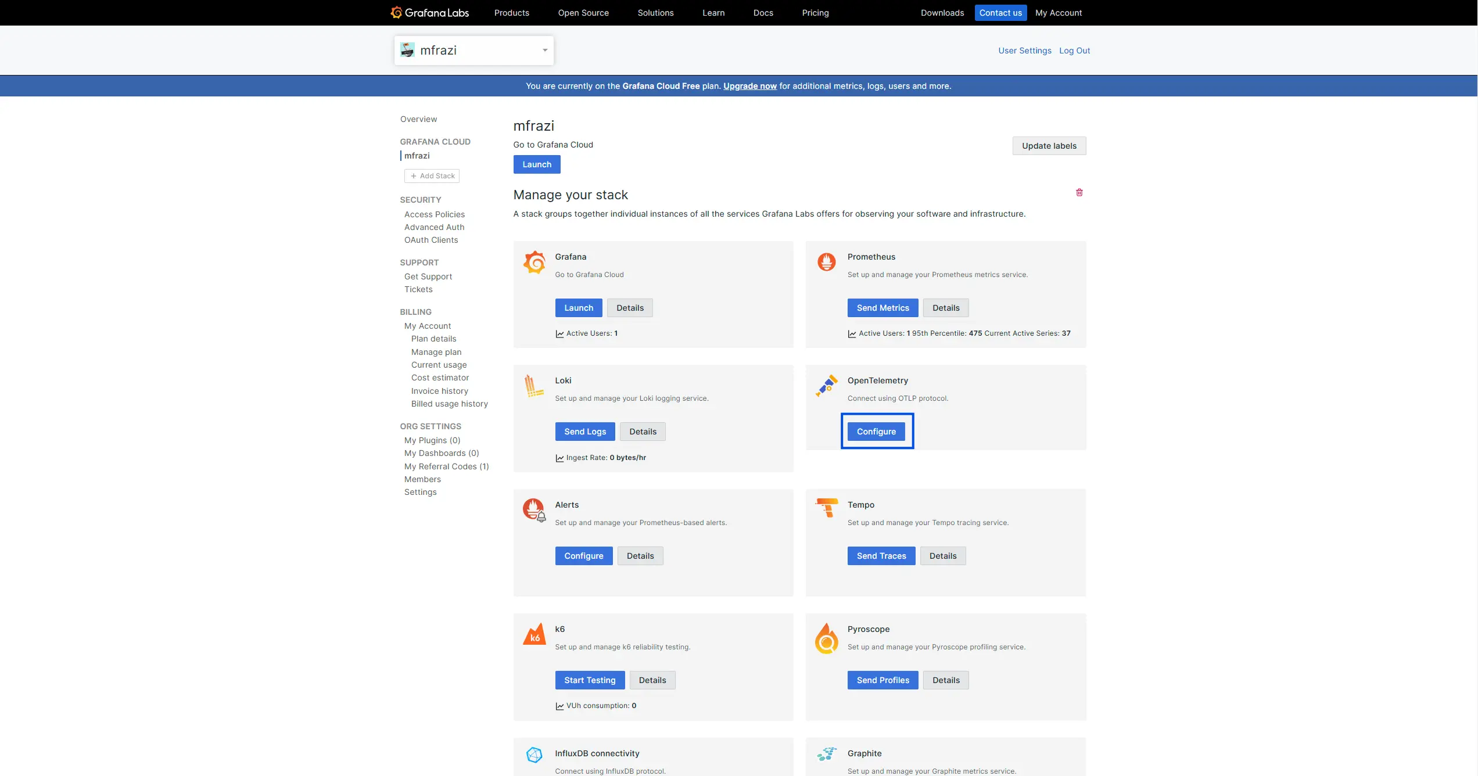Image resolution: width=1478 pixels, height=776 pixels.
Task: Select the mfrazi stack in sidebar
Action: tap(417, 156)
